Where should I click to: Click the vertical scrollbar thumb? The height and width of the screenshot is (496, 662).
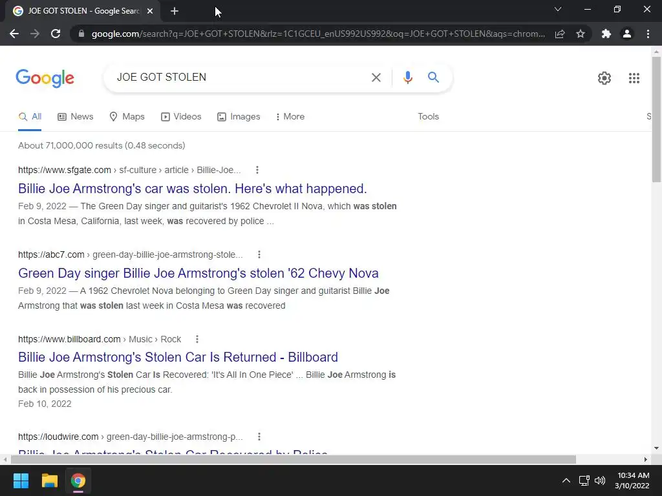click(x=656, y=119)
